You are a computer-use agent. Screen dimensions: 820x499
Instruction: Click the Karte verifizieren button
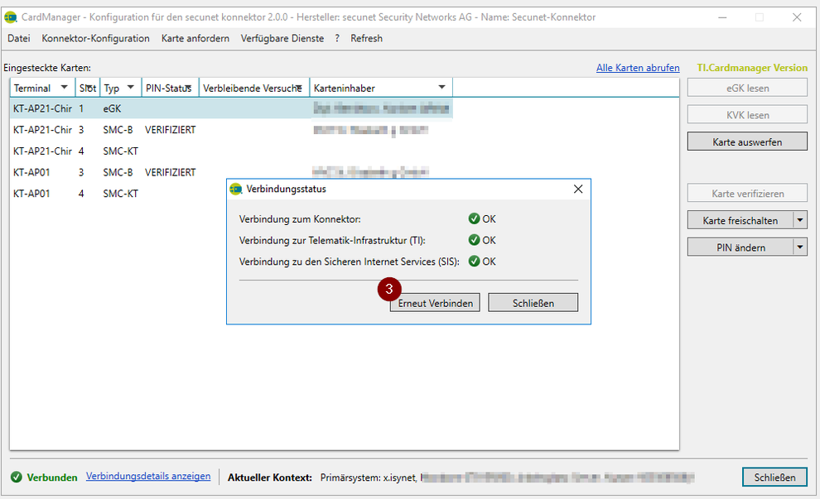tap(747, 194)
